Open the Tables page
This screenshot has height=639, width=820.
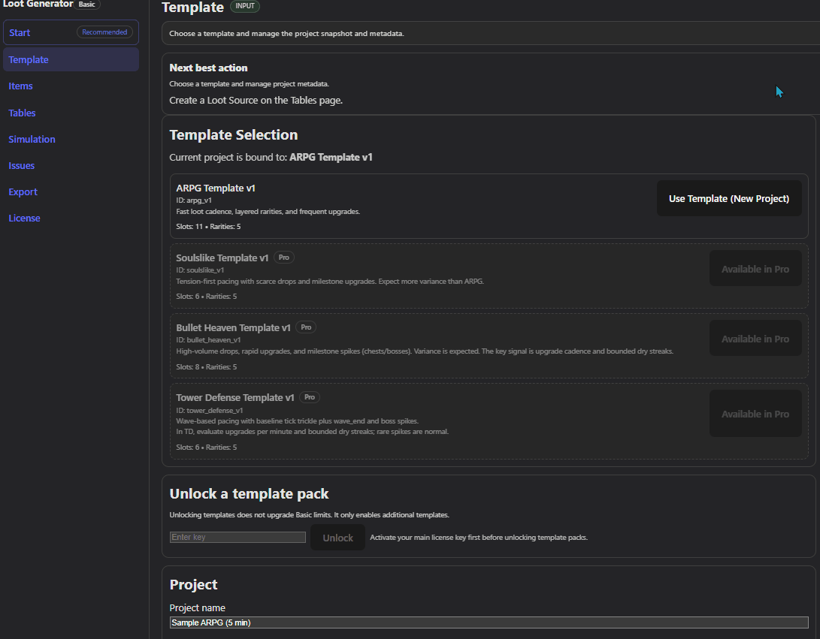click(x=23, y=113)
